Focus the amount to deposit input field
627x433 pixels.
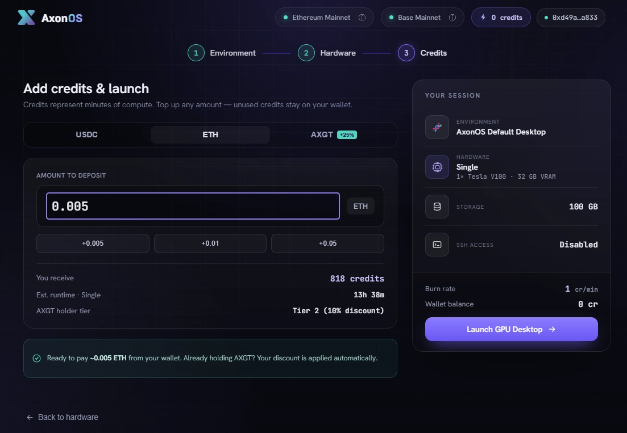tap(193, 206)
